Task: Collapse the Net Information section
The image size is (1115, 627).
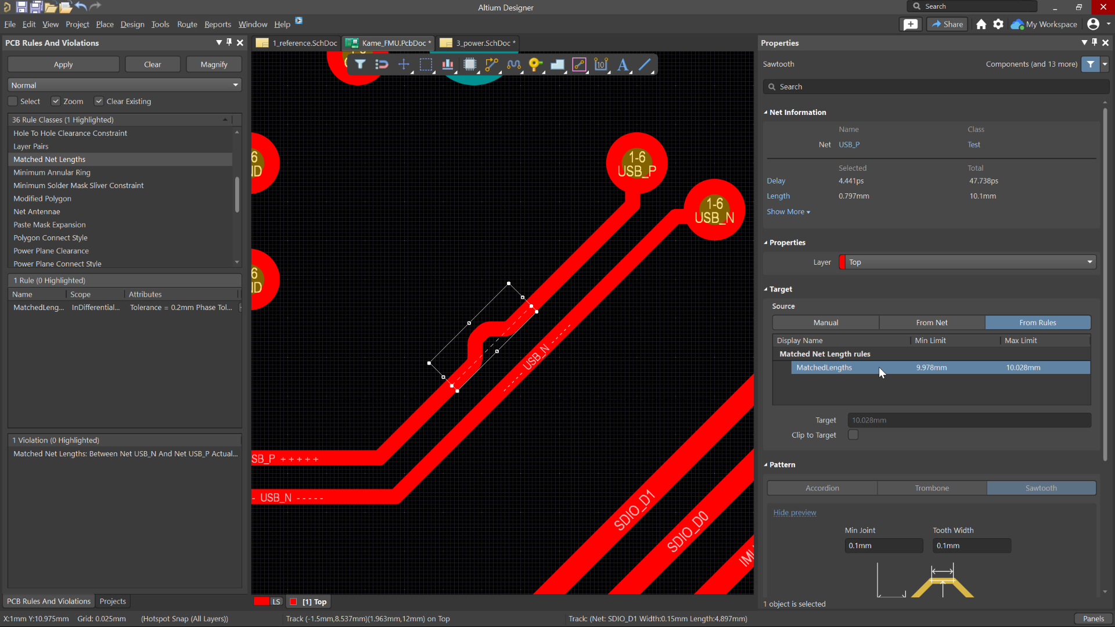Action: [x=766, y=112]
